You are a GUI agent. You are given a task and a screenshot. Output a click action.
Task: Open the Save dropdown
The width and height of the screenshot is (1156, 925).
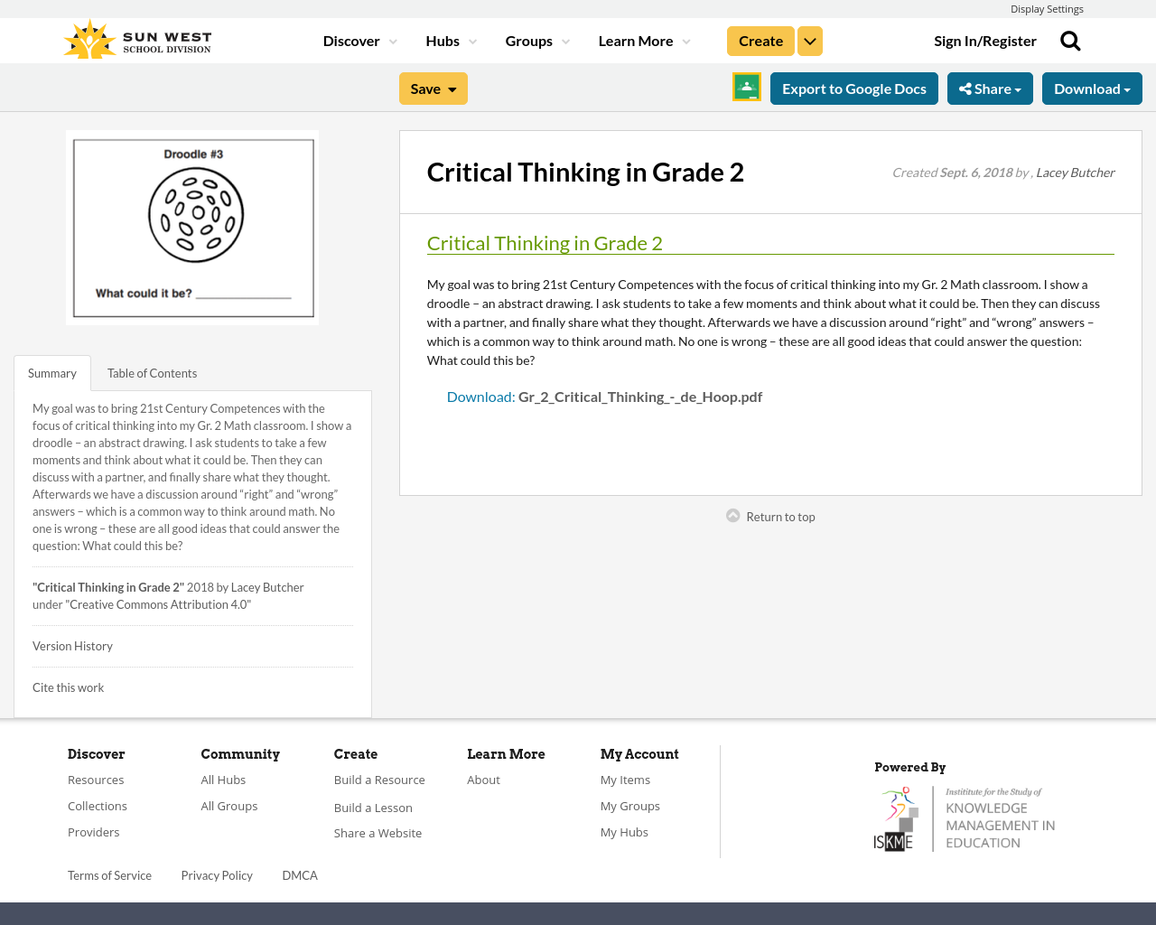[433, 87]
